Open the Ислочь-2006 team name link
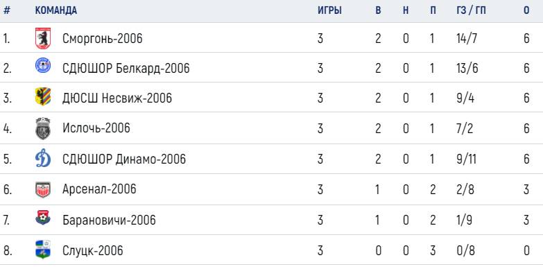The image size is (543, 269). [x=96, y=128]
